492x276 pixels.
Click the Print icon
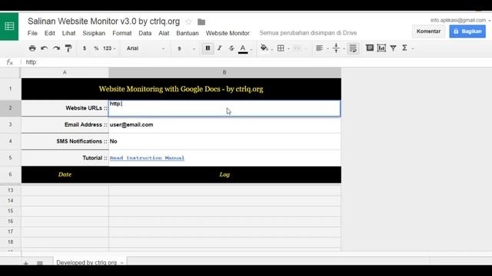[x=32, y=48]
